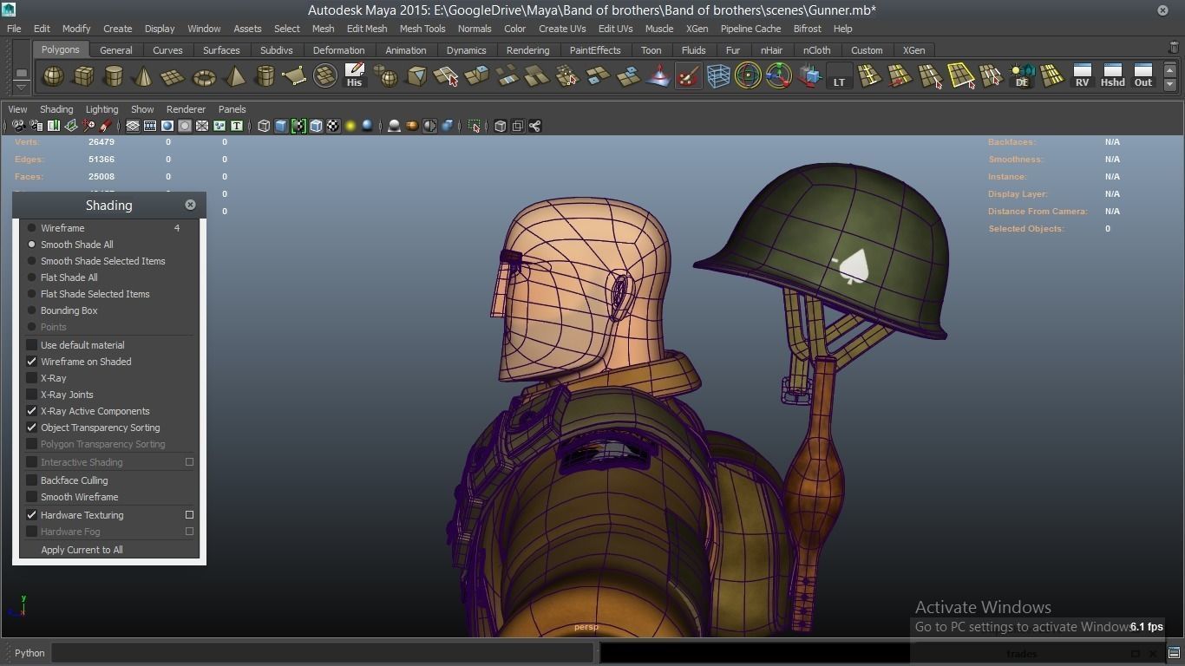Enable X-Ray Joints checkbox

pyautogui.click(x=32, y=395)
